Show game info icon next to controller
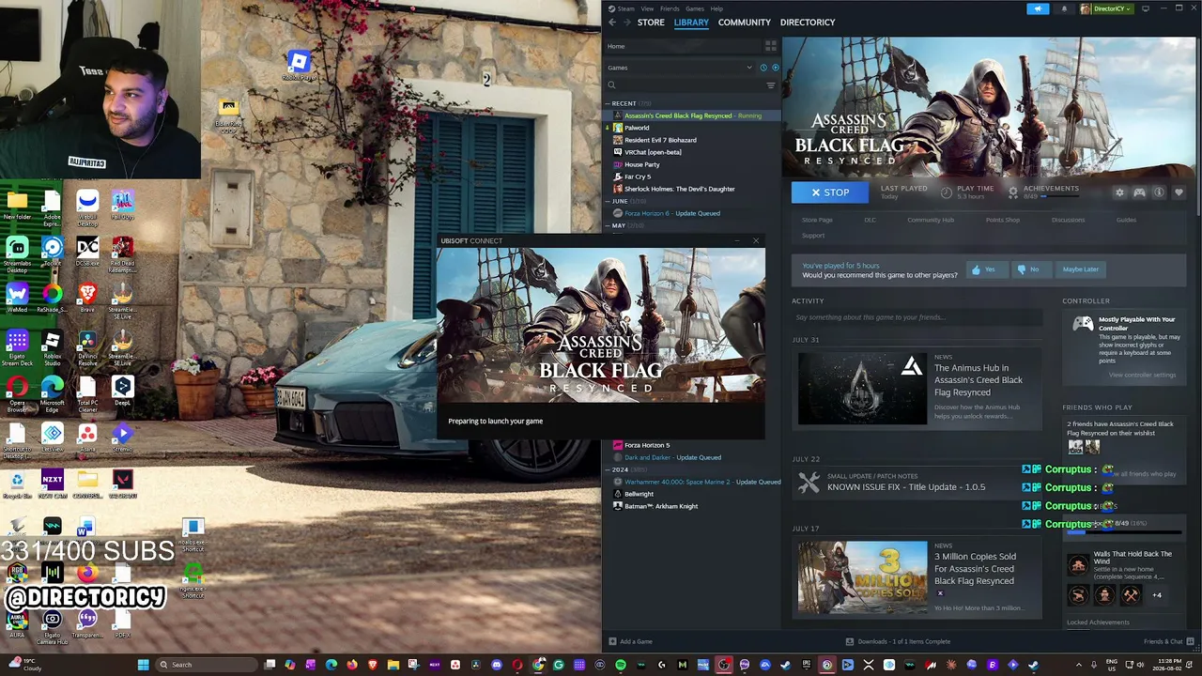Image resolution: width=1202 pixels, height=676 pixels. coord(1159,192)
